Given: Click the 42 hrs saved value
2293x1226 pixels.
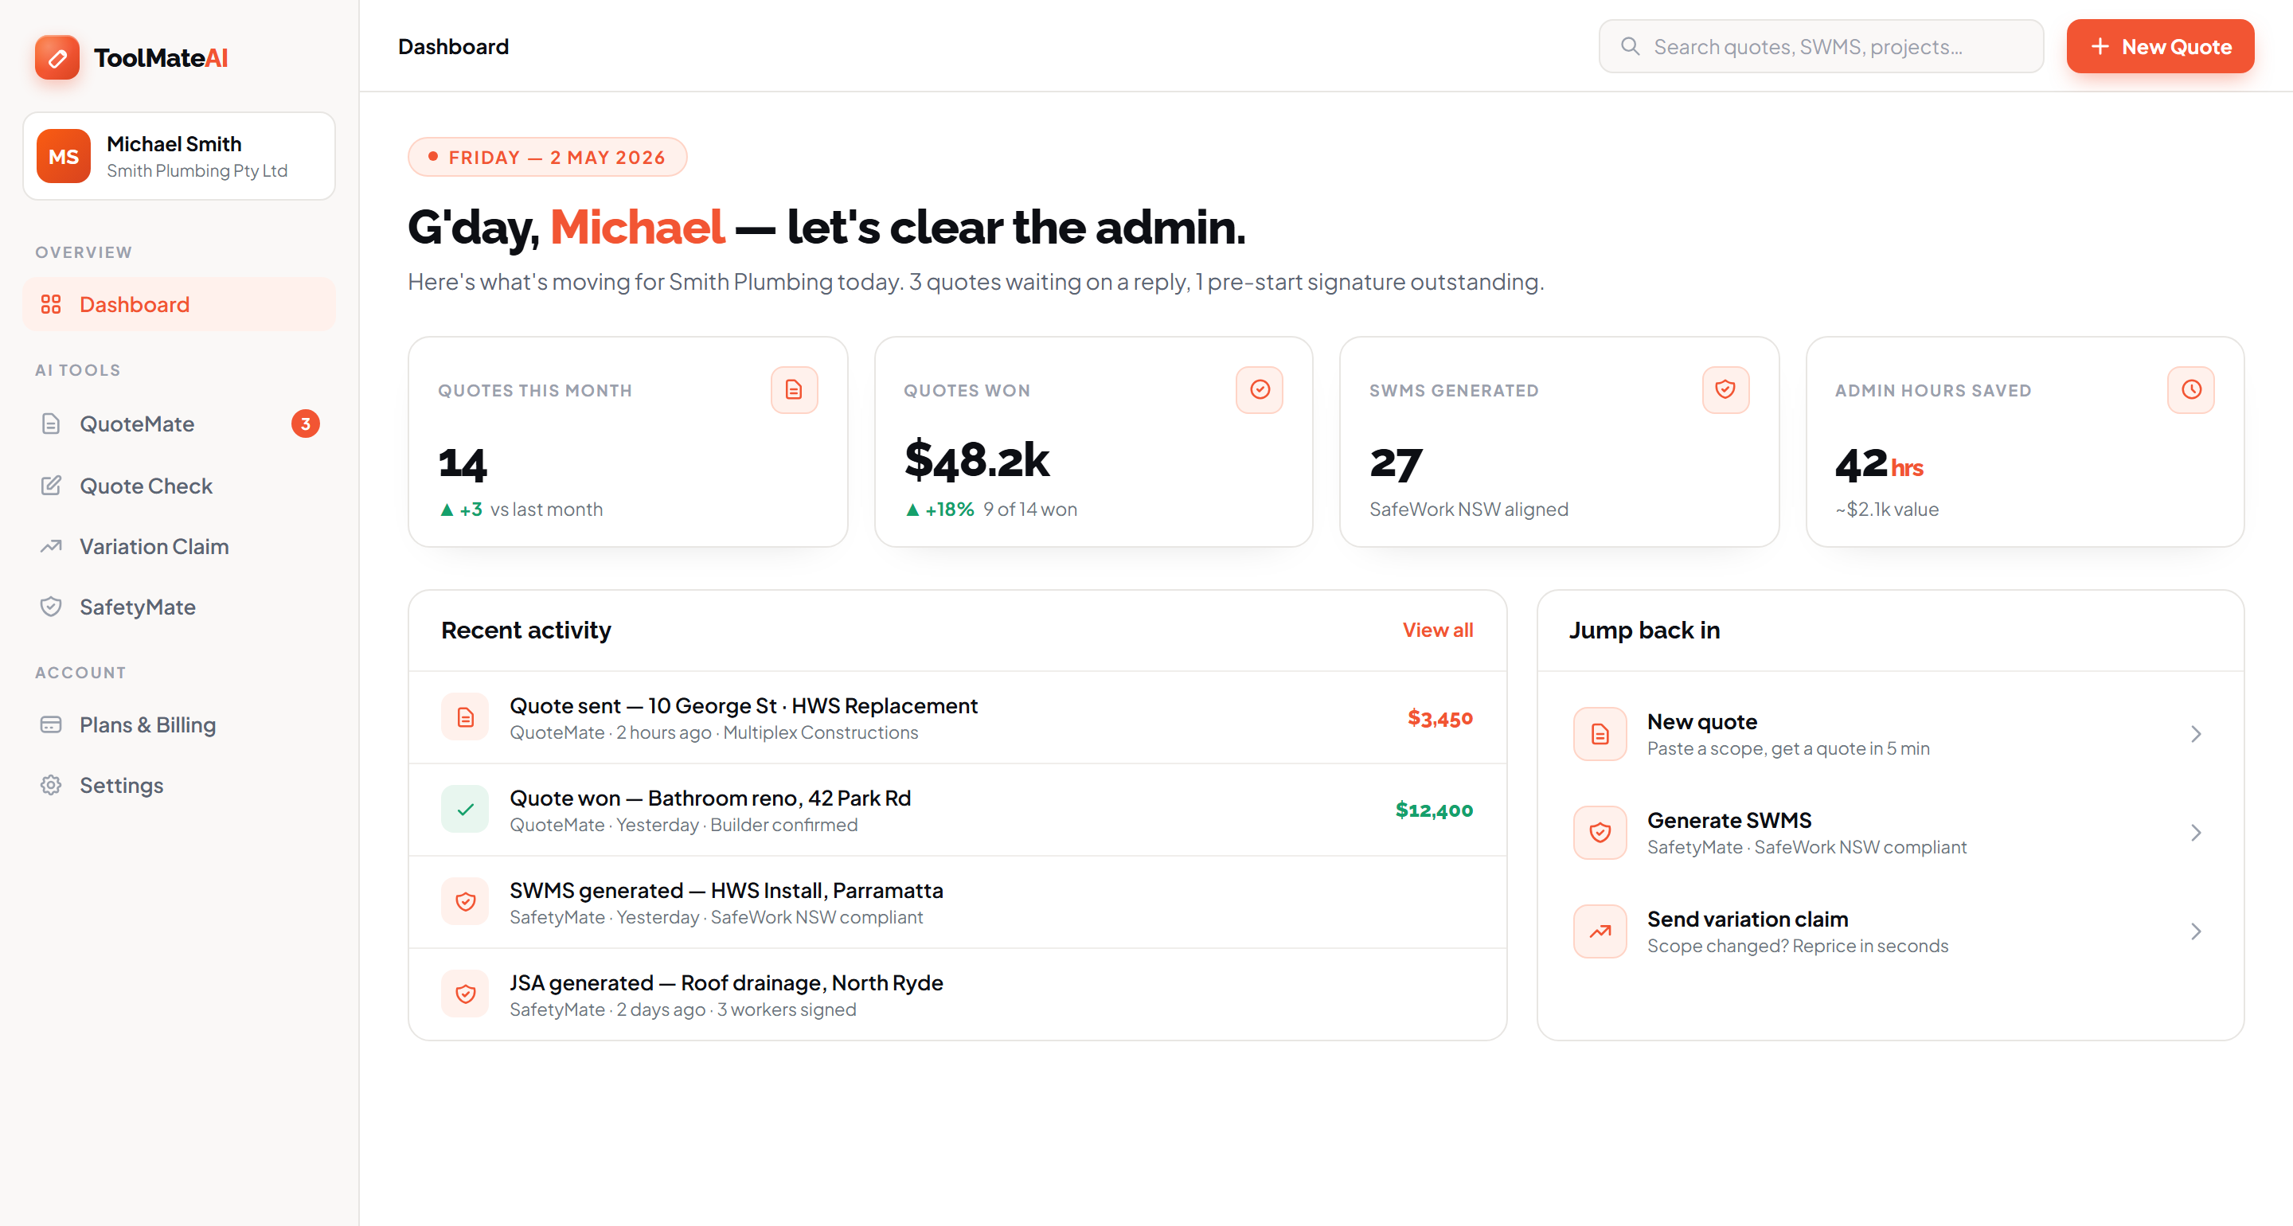Looking at the screenshot, I should tap(1879, 464).
